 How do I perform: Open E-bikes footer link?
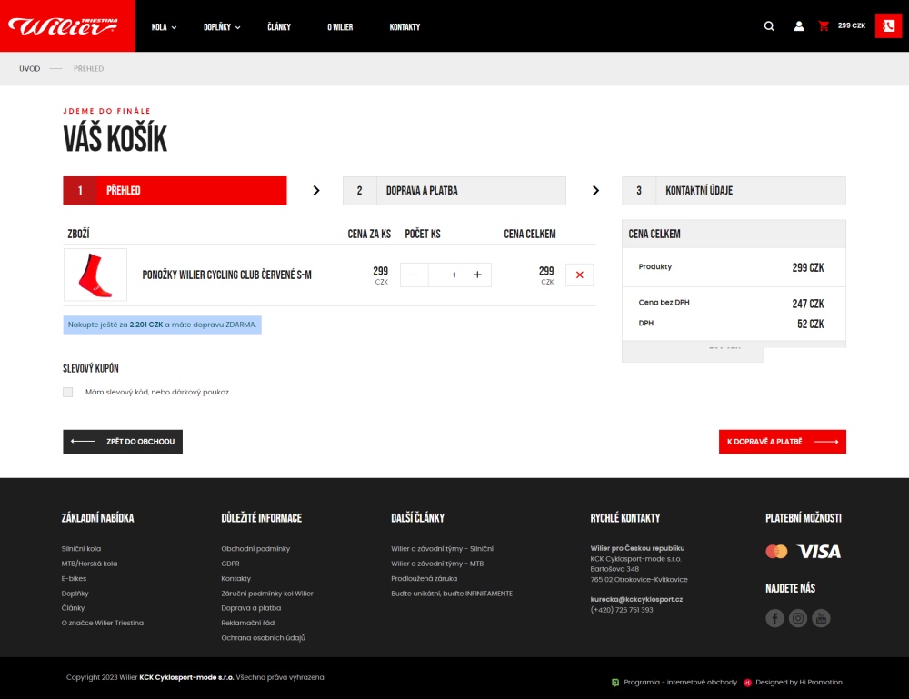[x=75, y=578]
